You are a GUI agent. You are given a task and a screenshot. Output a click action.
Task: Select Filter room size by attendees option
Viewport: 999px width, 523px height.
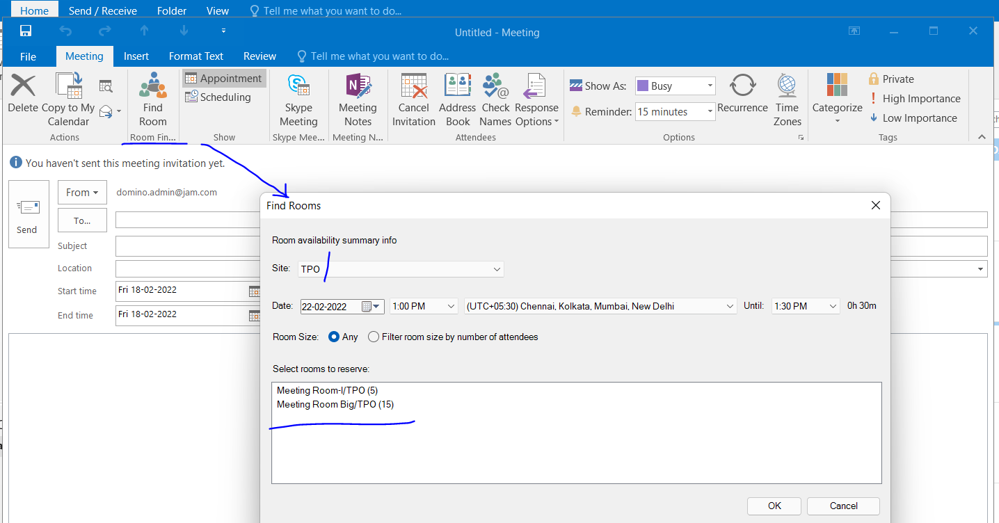[x=374, y=337]
